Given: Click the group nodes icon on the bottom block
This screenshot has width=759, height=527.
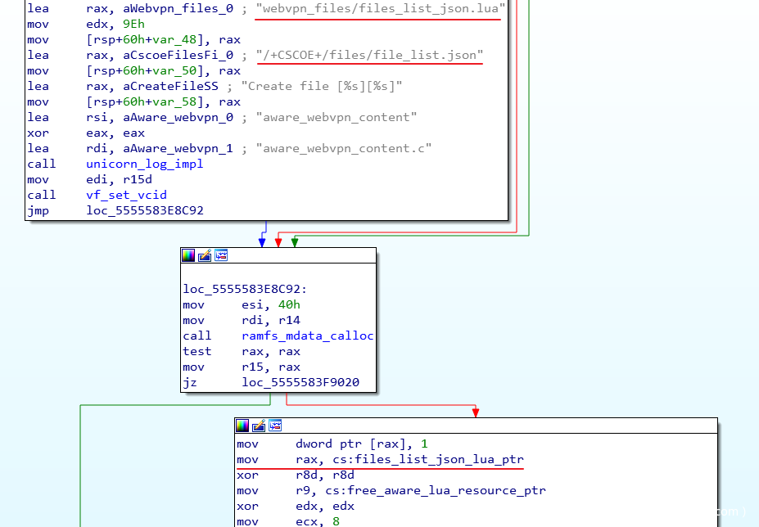Looking at the screenshot, I should 275,426.
